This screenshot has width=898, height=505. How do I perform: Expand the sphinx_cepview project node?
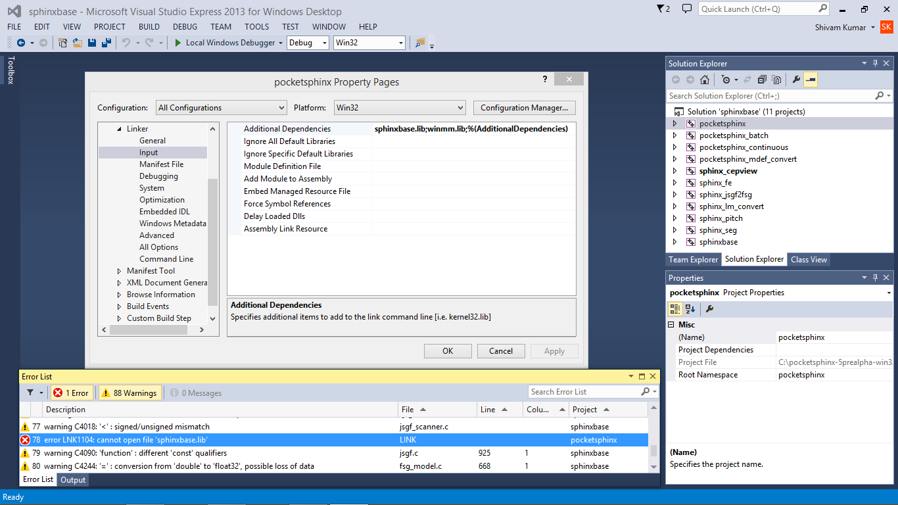coord(674,171)
